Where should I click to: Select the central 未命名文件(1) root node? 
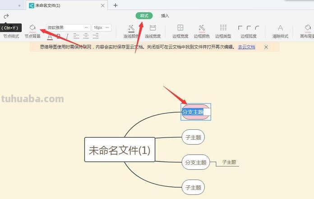click(120, 150)
